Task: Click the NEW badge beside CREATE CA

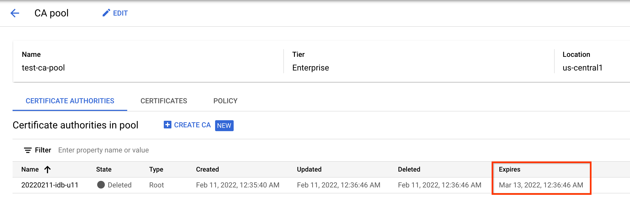Action: [224, 125]
